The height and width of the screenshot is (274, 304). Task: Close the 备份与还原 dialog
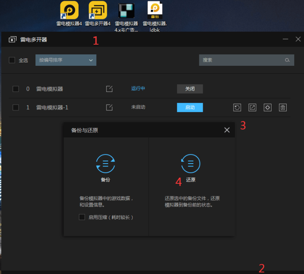pos(227,130)
